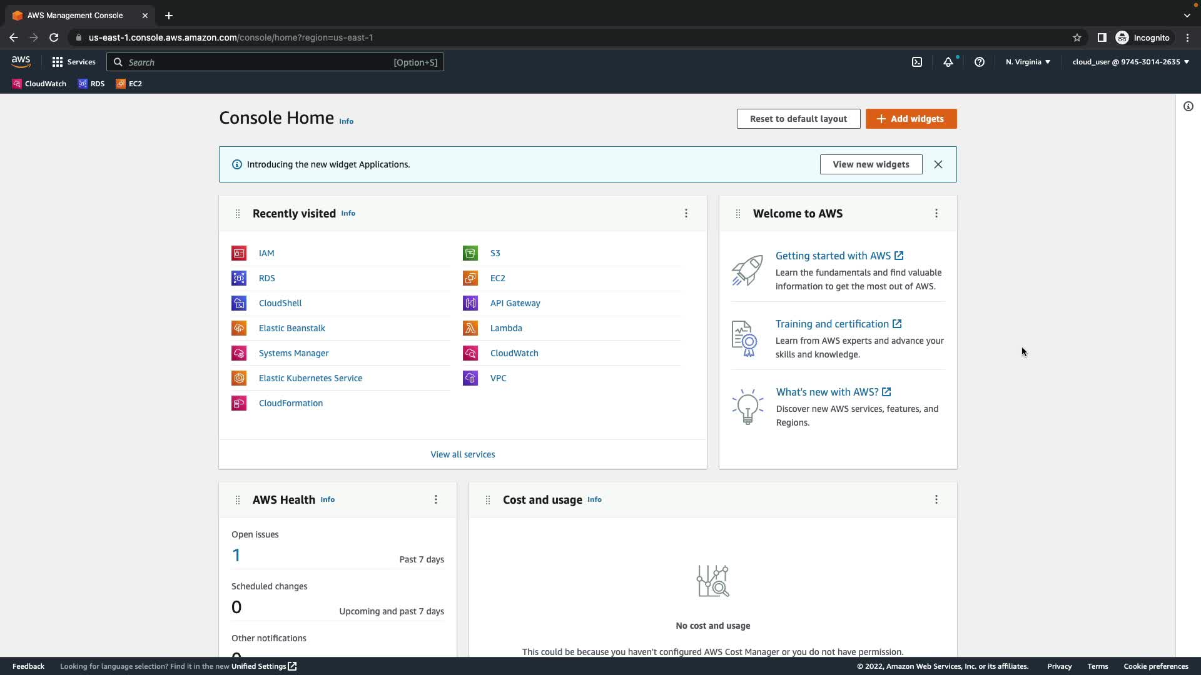Screen dimensions: 1201x675
Task: Open AWS Health widget three-dot menu
Action: (436, 499)
